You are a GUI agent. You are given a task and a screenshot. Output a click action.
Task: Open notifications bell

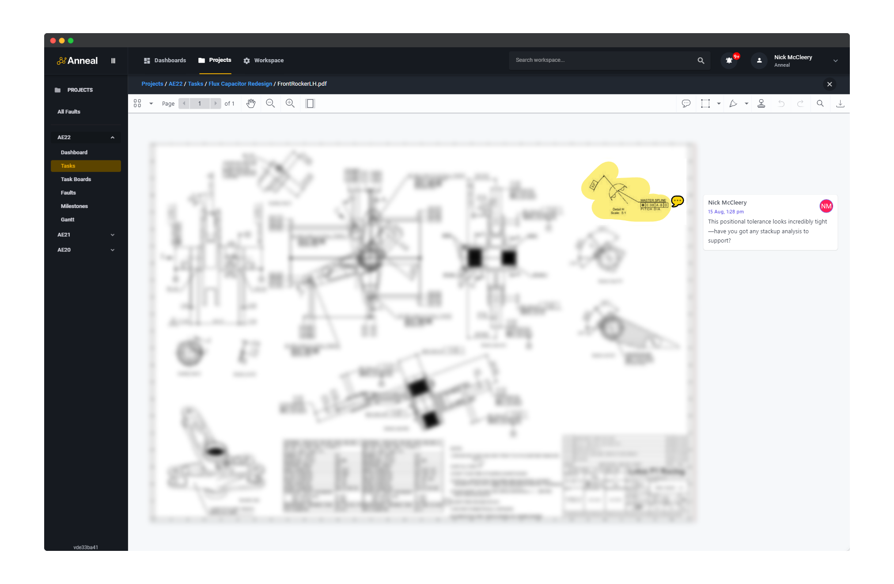729,61
